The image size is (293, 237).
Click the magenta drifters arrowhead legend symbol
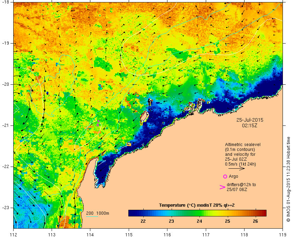click(223, 187)
